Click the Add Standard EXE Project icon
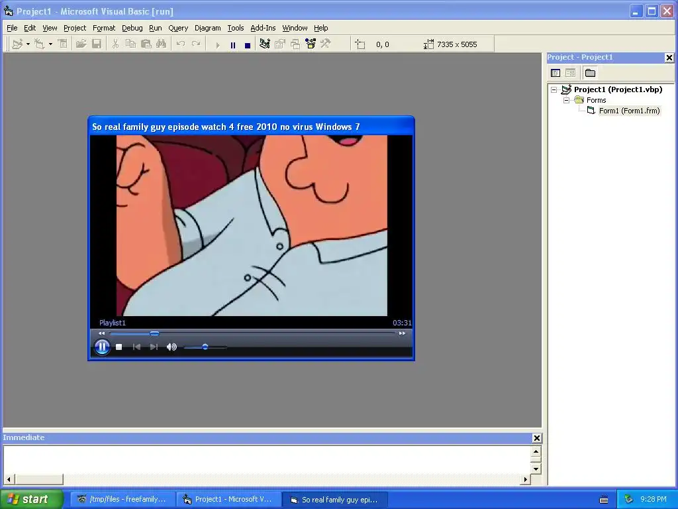Image resolution: width=678 pixels, height=509 pixels. pos(17,44)
